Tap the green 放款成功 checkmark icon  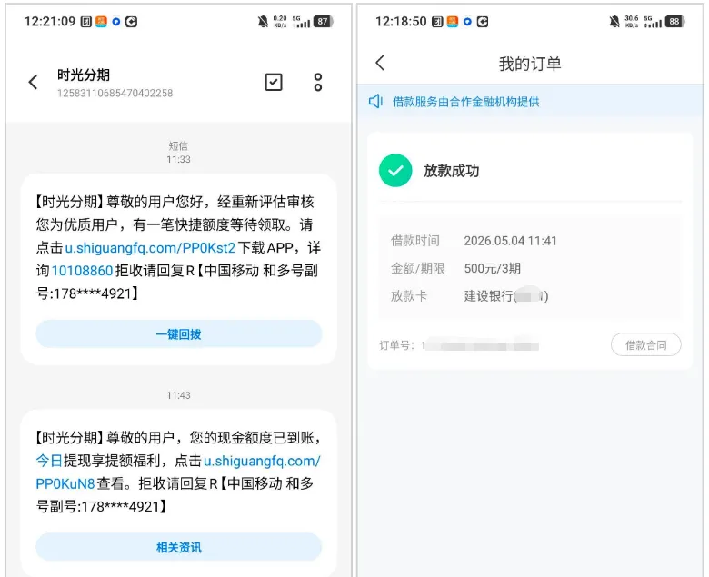click(395, 170)
